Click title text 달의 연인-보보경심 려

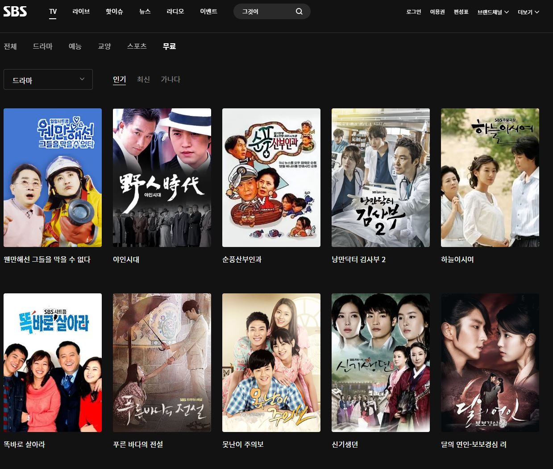[474, 444]
